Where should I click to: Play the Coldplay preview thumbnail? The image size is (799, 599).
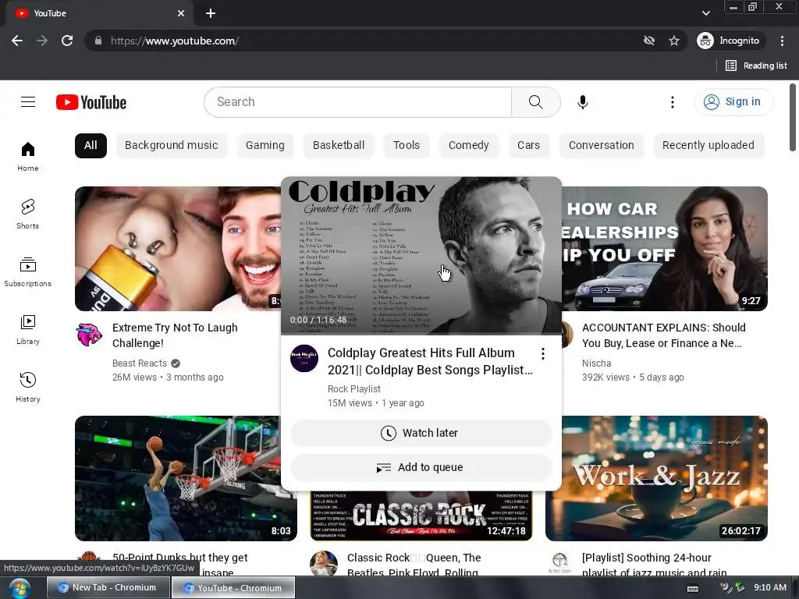tap(421, 256)
